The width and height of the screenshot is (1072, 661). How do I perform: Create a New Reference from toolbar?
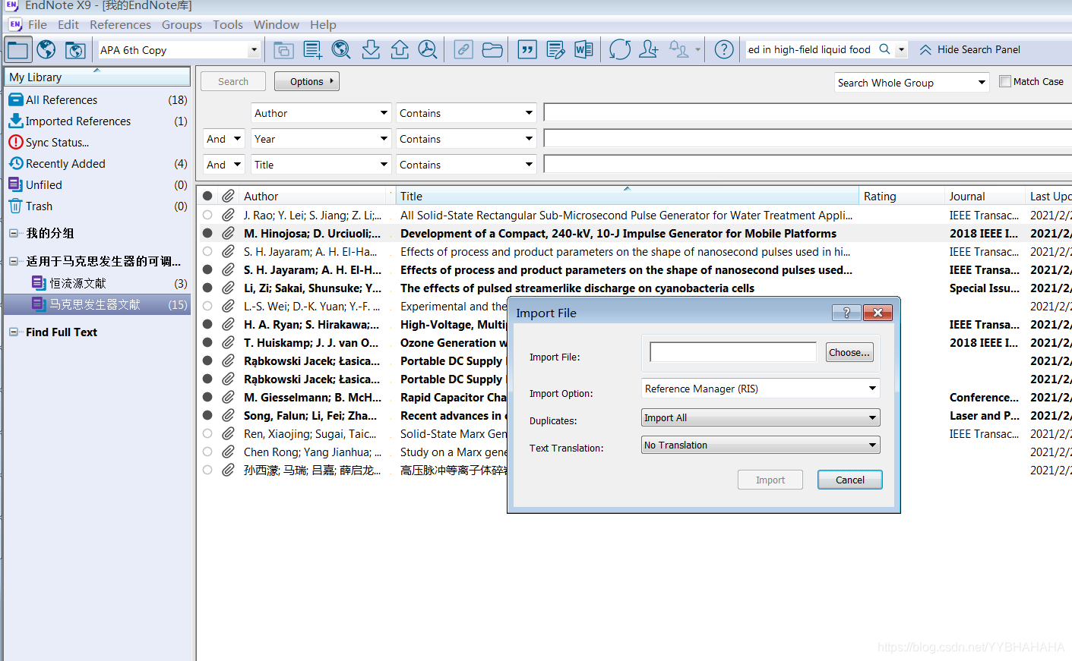click(313, 50)
